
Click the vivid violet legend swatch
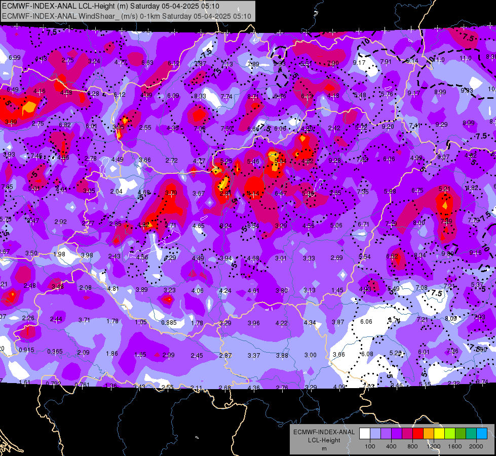(397, 434)
